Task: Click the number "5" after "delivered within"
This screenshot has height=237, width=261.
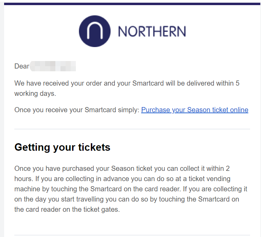Action: pyautogui.click(x=237, y=83)
